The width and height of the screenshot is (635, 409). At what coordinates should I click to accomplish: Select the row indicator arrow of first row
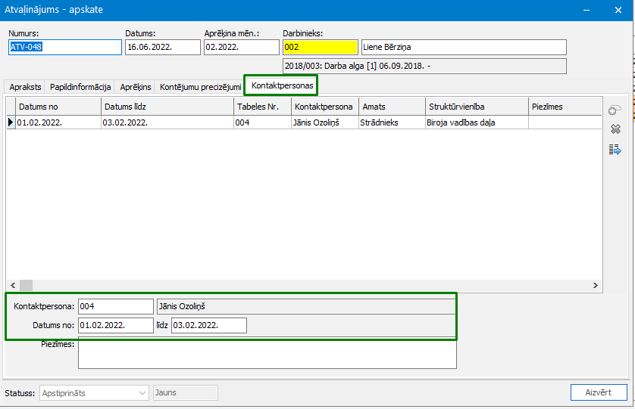tap(11, 122)
